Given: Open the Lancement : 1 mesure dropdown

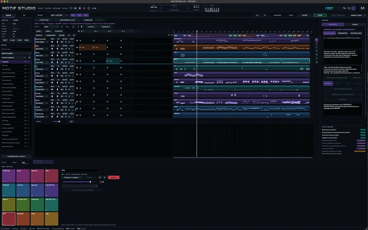Looking at the screenshot, I should click(358, 15).
